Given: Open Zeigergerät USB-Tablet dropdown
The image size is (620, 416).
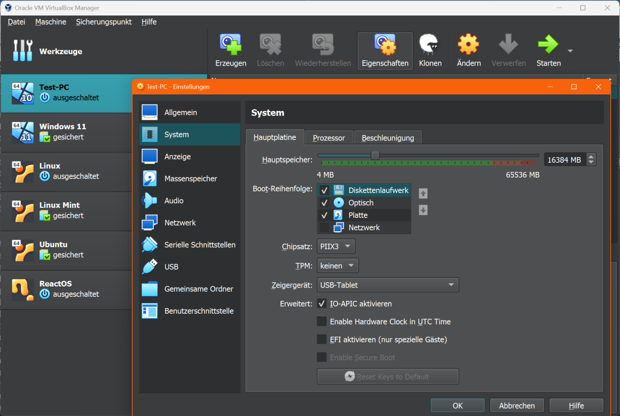Looking at the screenshot, I should point(388,285).
